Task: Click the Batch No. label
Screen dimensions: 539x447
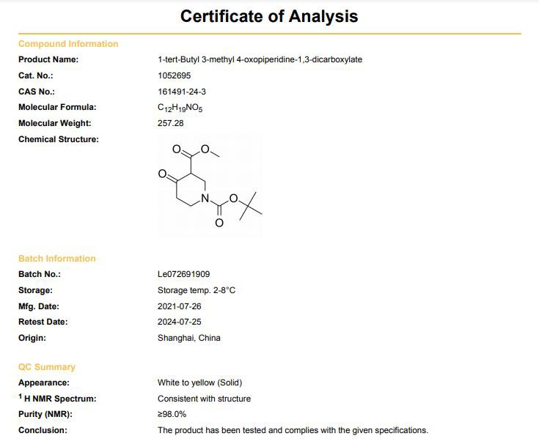Action: [40, 274]
